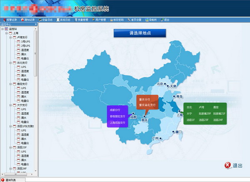Collapse the 监控站 root tree node

2,28
